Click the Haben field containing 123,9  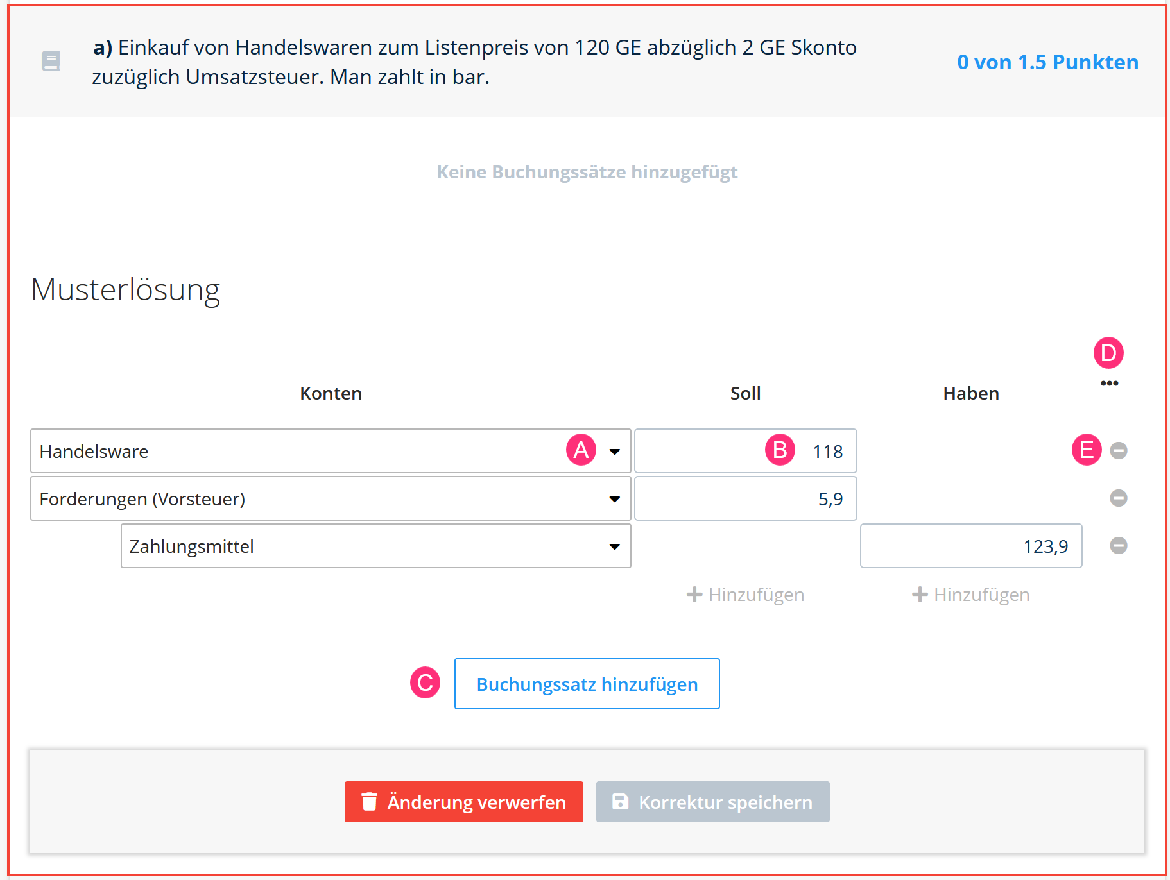point(971,546)
